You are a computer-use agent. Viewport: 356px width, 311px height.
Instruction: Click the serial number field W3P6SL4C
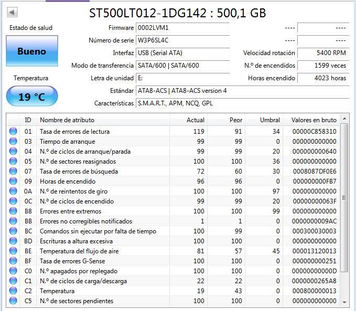182,40
